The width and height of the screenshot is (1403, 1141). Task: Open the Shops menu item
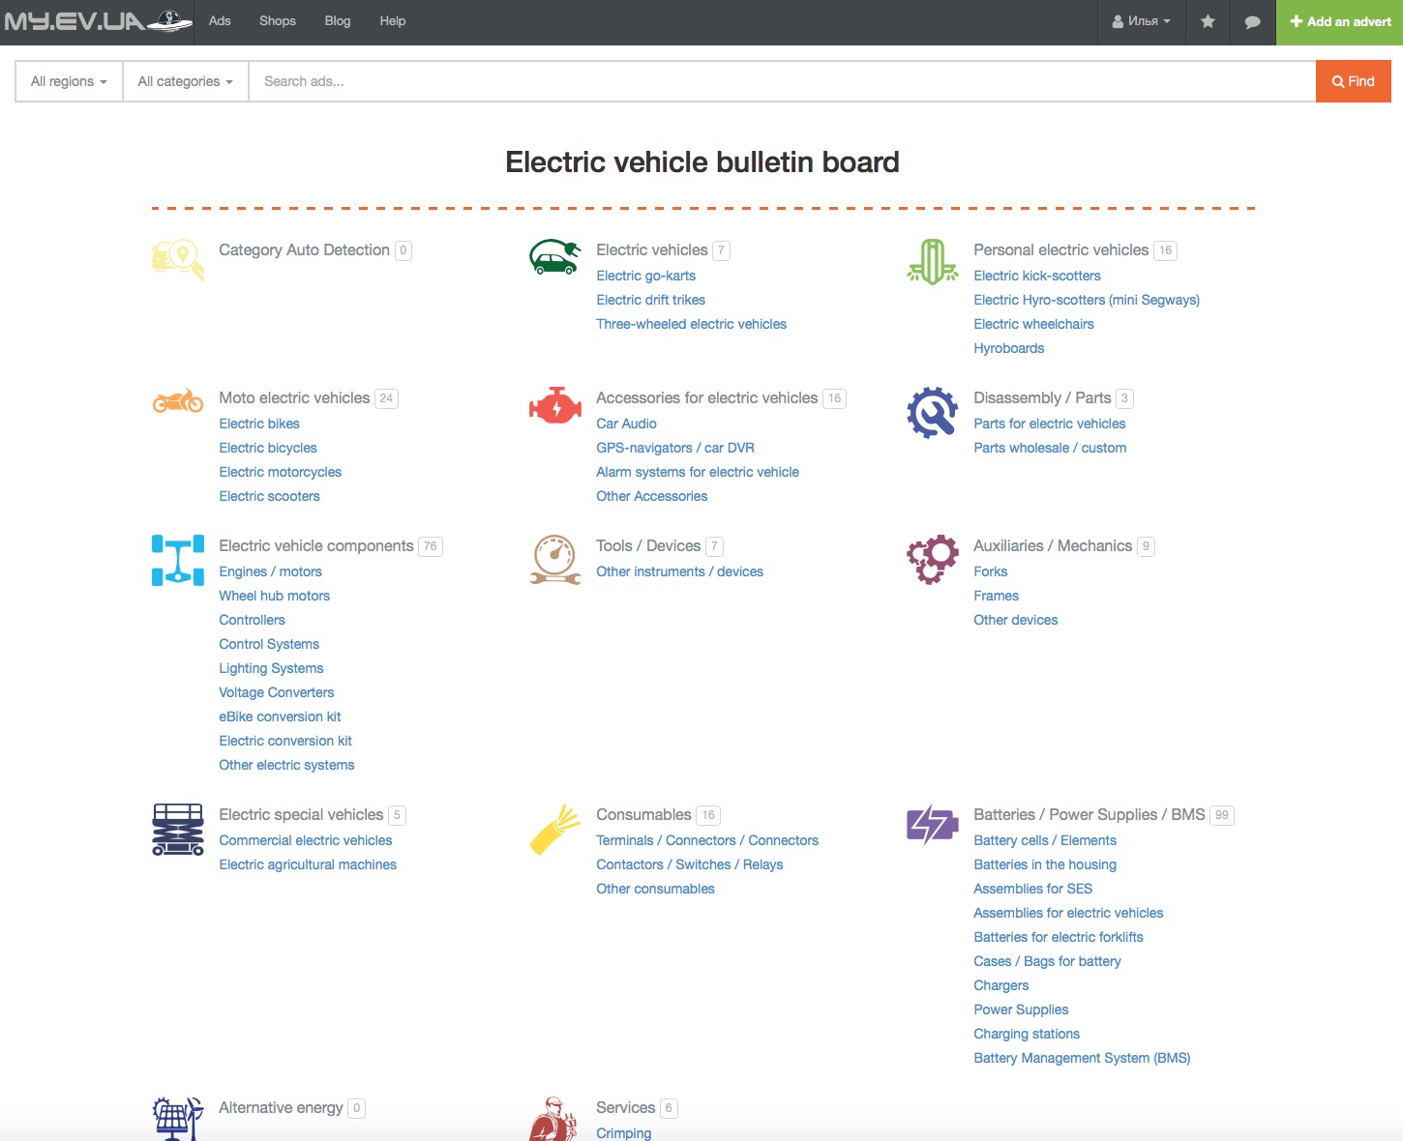(278, 21)
